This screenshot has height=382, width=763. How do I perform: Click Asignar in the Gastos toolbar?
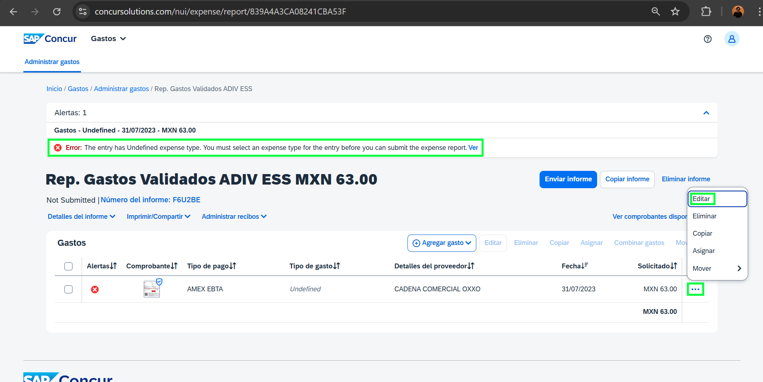click(591, 243)
